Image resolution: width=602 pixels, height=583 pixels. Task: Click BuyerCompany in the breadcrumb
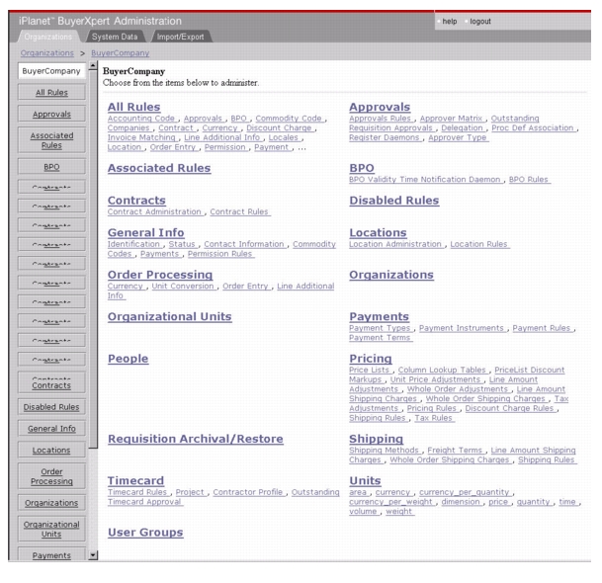(121, 53)
